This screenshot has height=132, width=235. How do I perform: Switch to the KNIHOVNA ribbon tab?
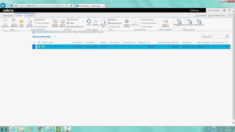30,15
